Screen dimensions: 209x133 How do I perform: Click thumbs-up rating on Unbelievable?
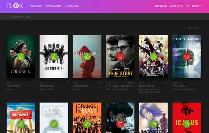coord(87,57)
